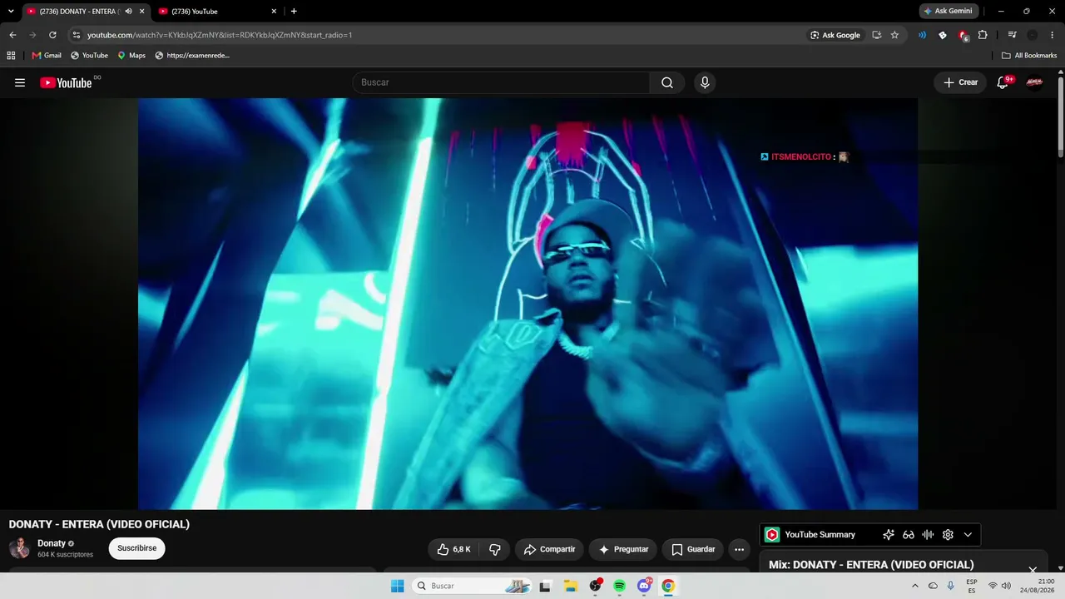Switch the ESP keyboard language indicator
This screenshot has height=599, width=1065.
pos(972,586)
